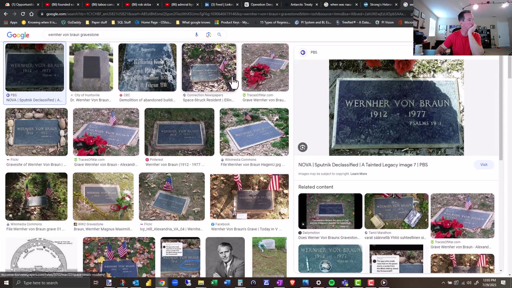Close the 'taboo' YouTube tab
This screenshot has height=288, width=512.
click(x=118, y=4)
